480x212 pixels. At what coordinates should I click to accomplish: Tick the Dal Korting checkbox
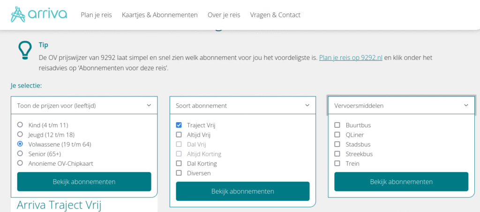tap(179, 163)
